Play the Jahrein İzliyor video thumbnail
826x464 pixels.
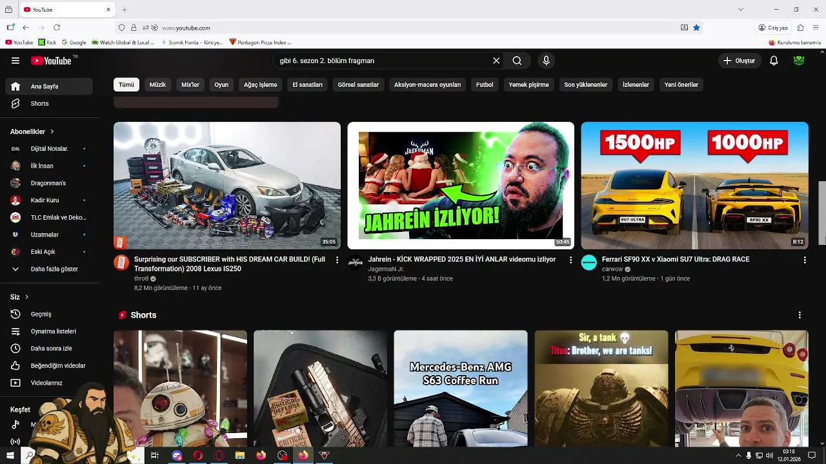[461, 186]
